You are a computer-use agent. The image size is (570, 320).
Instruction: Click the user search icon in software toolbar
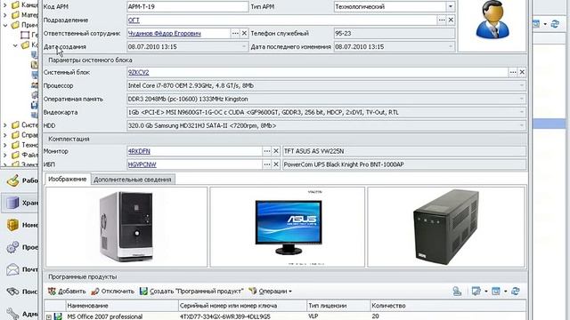(457, 291)
